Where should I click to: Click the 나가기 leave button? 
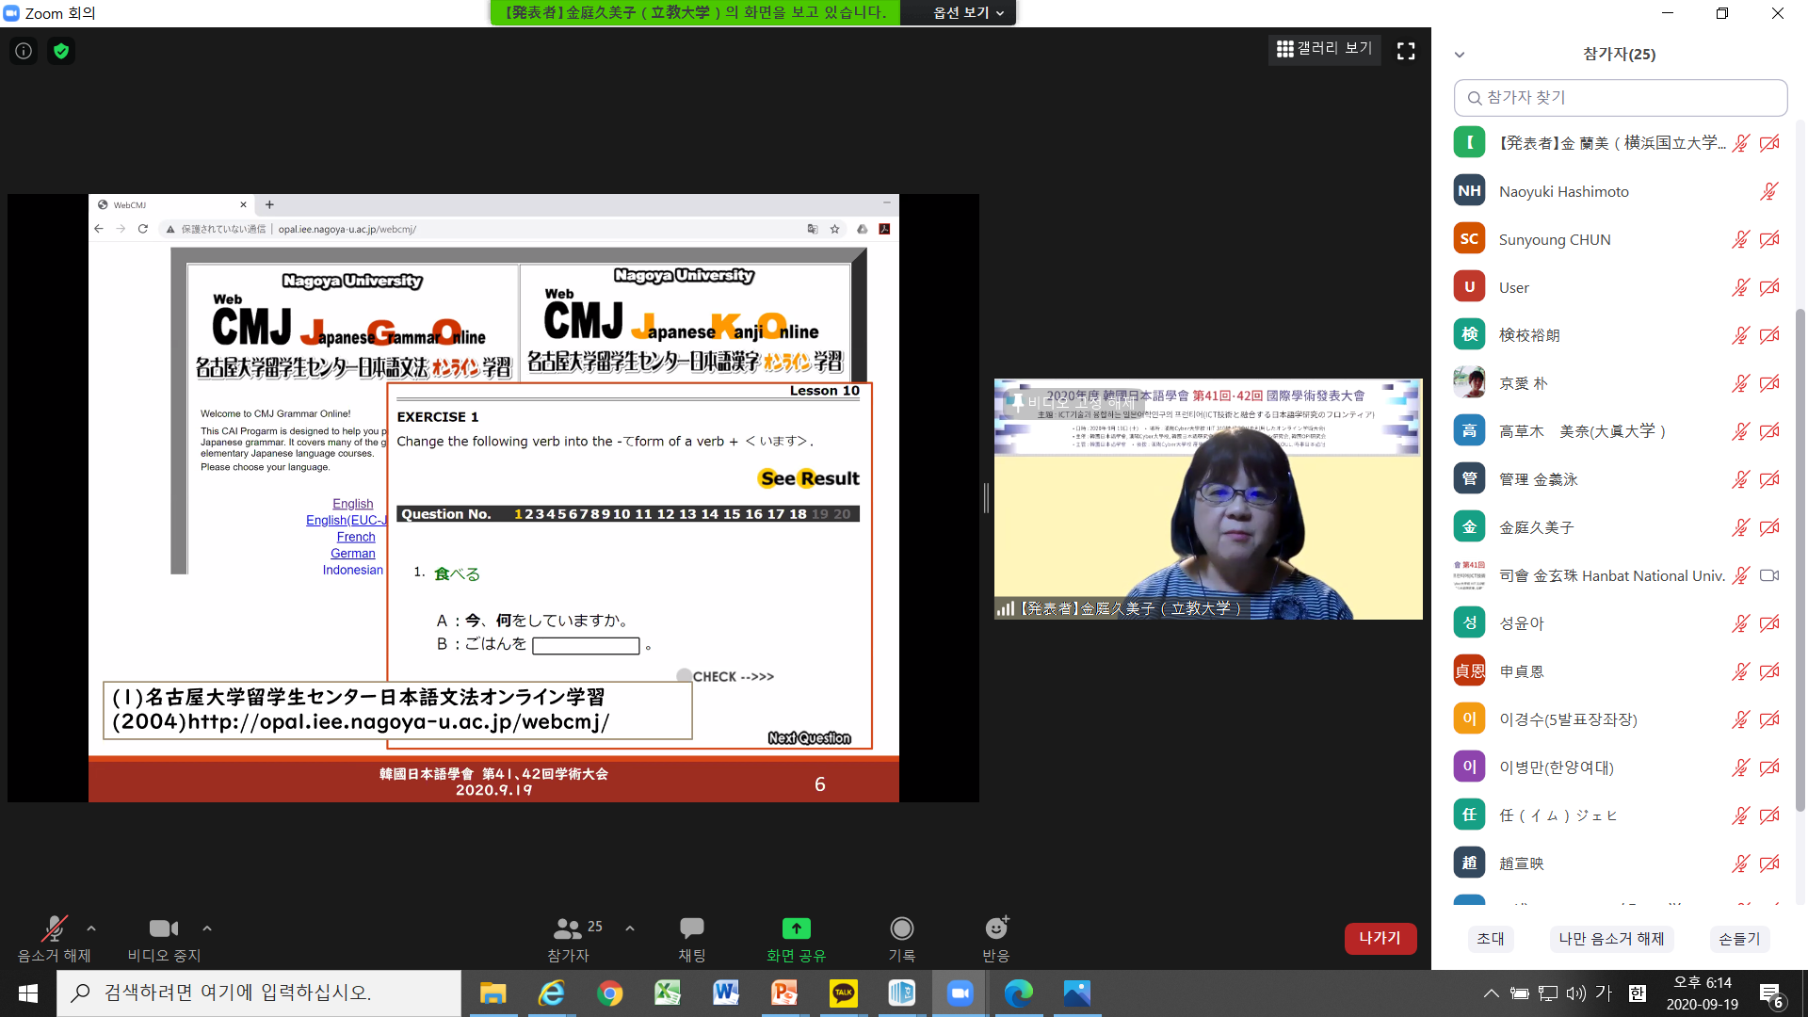(x=1380, y=938)
